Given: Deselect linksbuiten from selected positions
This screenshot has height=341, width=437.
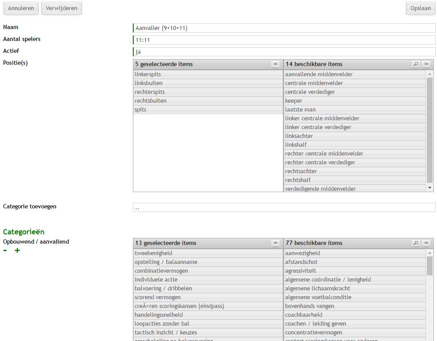Looking at the screenshot, I should [x=149, y=83].
